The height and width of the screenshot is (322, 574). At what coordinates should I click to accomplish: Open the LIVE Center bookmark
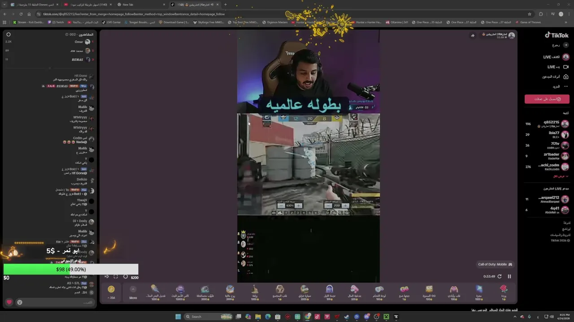pyautogui.click(x=111, y=22)
